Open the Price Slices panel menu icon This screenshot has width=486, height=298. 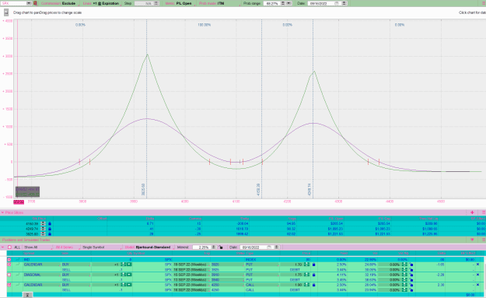coord(483,212)
